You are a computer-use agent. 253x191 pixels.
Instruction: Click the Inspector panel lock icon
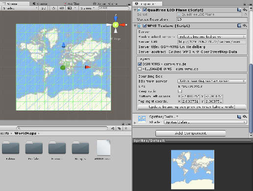[245, 4]
